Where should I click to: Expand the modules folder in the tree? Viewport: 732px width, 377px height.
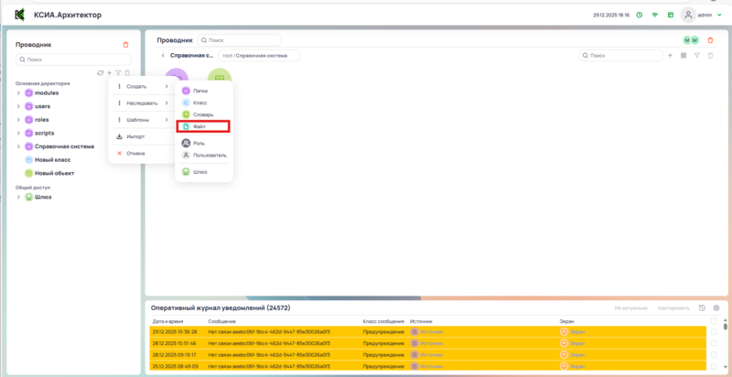point(18,93)
